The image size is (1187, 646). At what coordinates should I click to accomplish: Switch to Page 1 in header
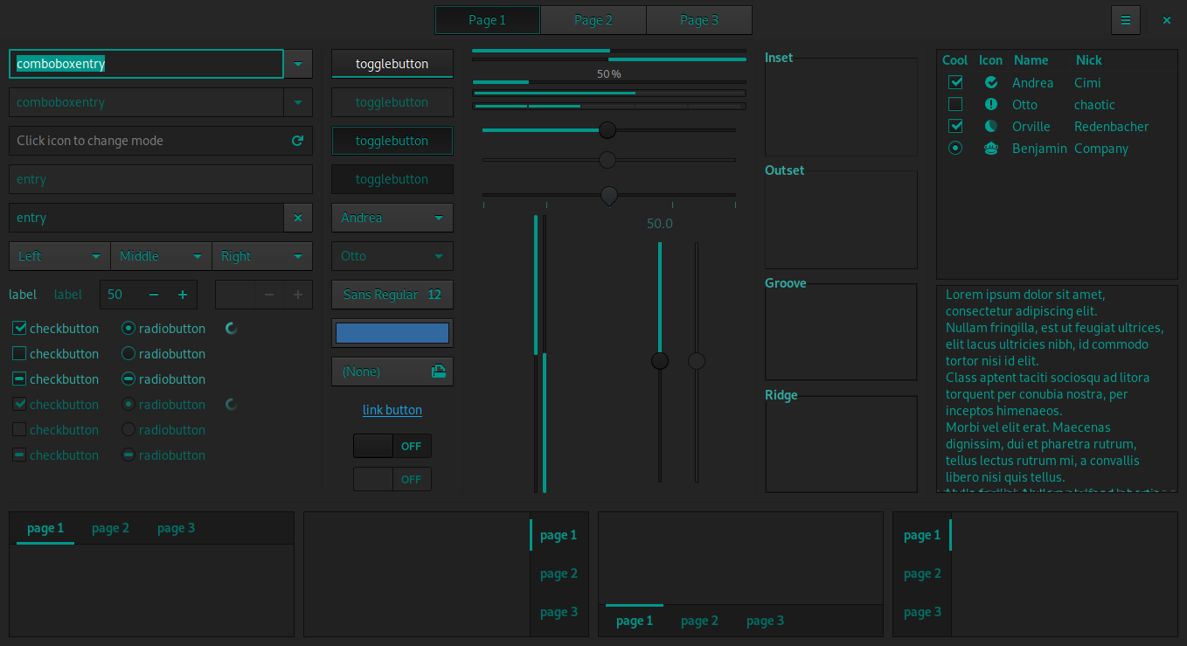coord(488,20)
